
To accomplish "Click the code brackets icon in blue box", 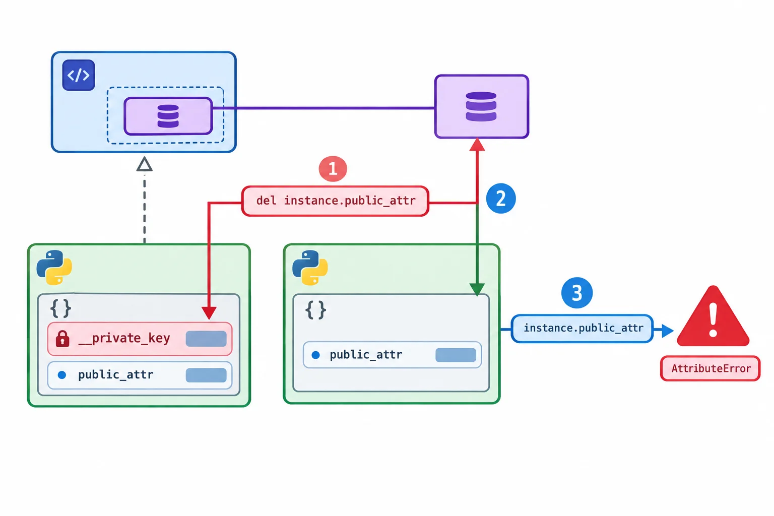I will pos(79,75).
